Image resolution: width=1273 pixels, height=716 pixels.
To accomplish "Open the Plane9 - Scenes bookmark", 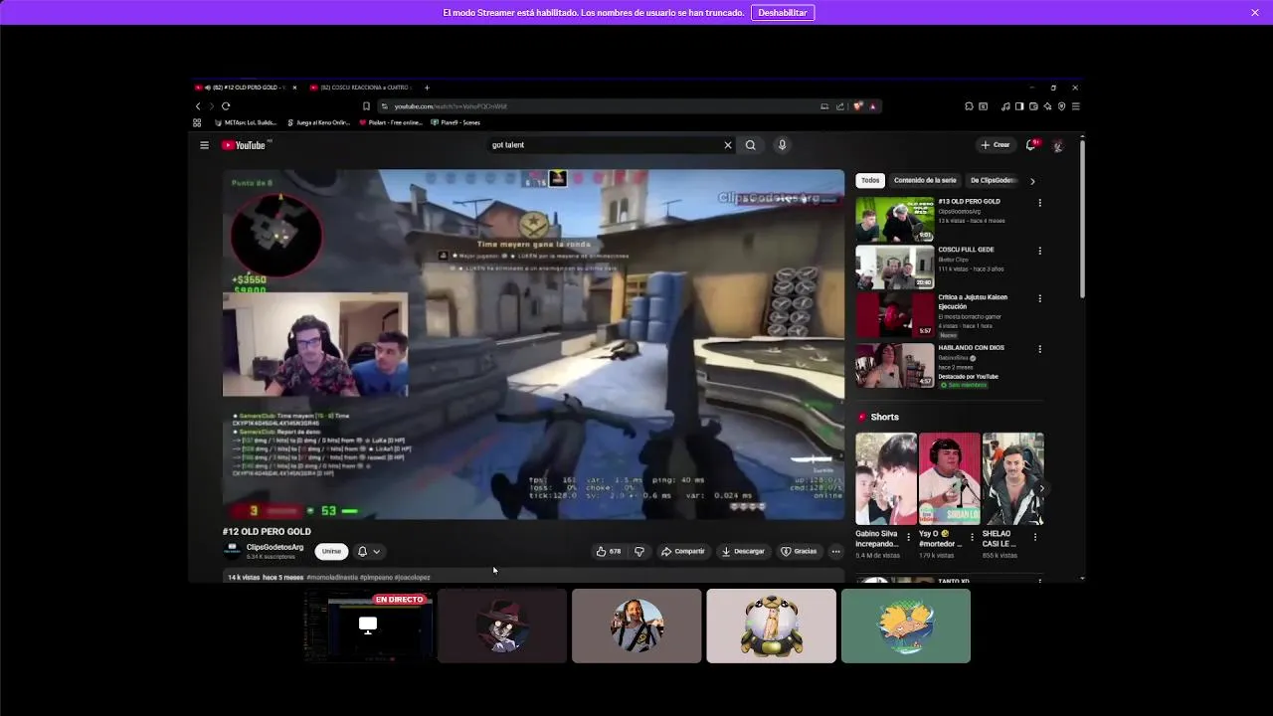I will (x=456, y=122).
